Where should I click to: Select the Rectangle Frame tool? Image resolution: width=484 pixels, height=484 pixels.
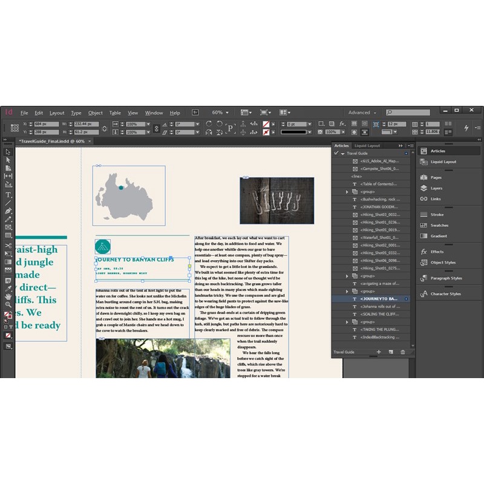(x=8, y=227)
